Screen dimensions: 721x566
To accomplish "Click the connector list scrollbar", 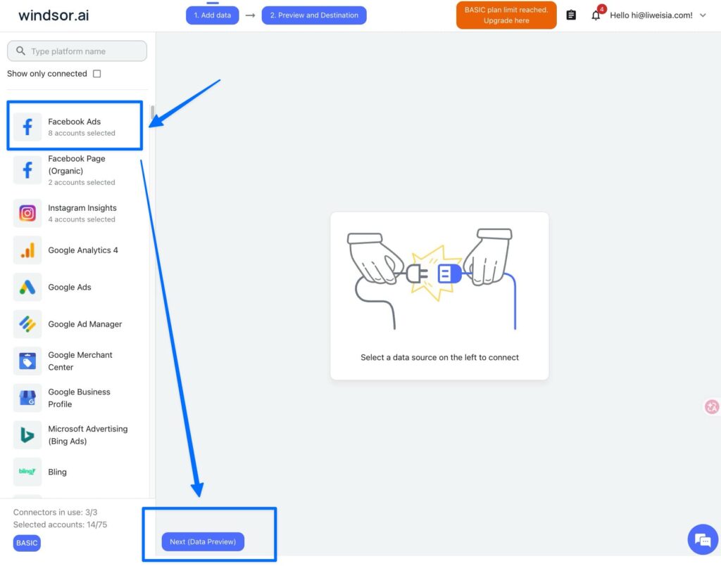I will tap(152, 112).
